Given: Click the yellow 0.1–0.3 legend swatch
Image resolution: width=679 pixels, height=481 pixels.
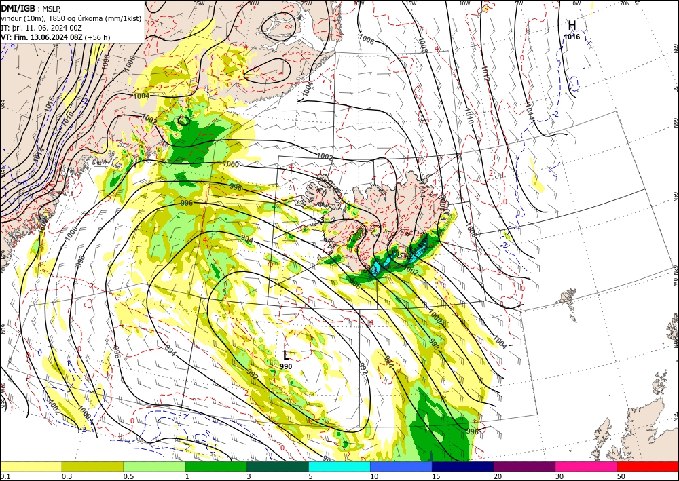Looking at the screenshot, I should [x=31, y=466].
